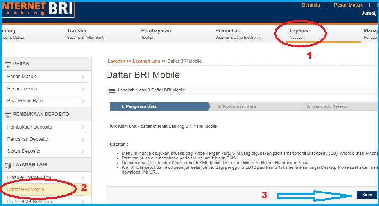The height and width of the screenshot is (206, 379).
Task: Select Pembukaan Deposito sidebar item
Action: (x=46, y=127)
